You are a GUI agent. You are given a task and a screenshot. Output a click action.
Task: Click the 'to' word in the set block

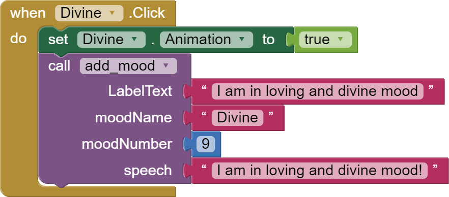[x=268, y=40]
